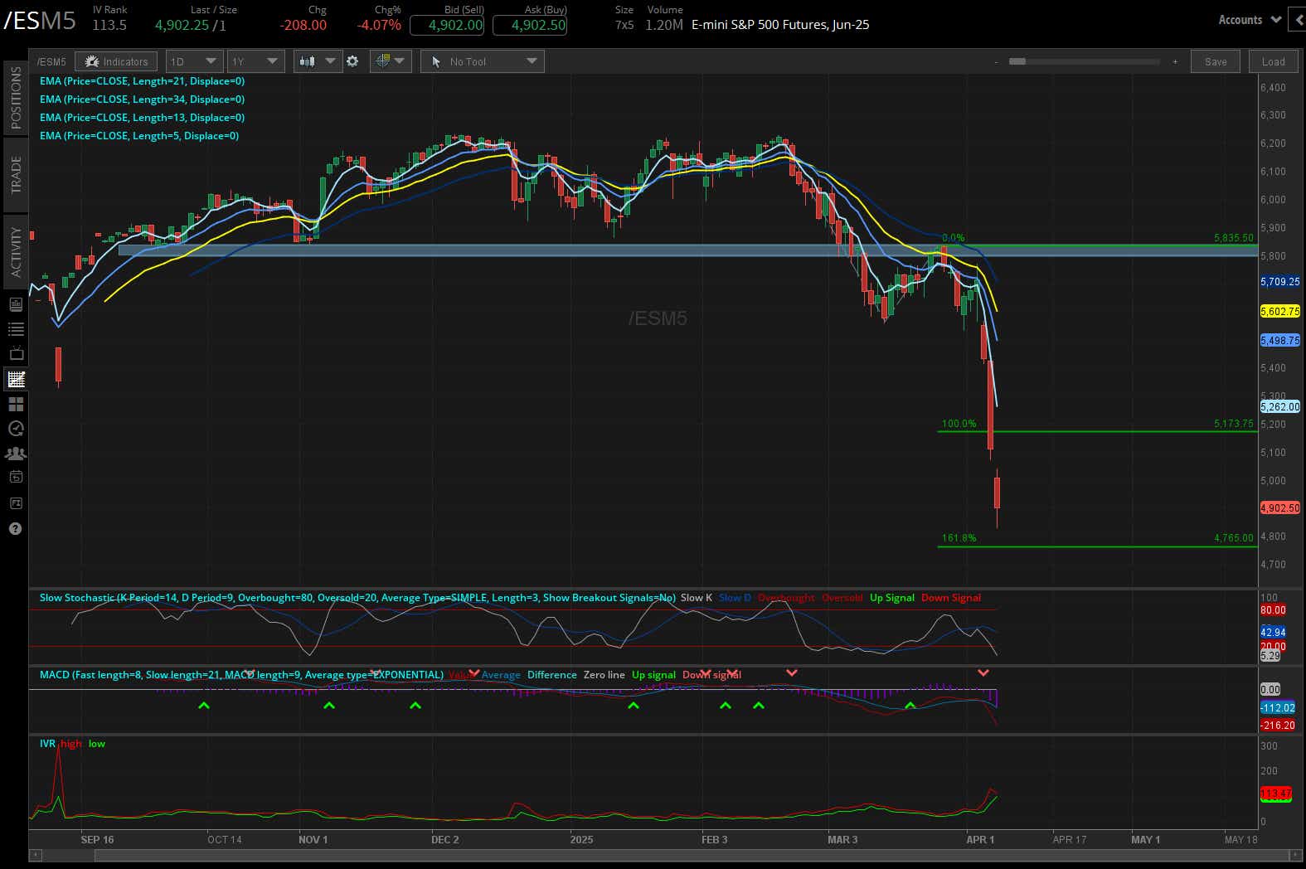This screenshot has width=1306, height=869.
Task: Expand the 1D aggregation dropdown
Action: (193, 61)
